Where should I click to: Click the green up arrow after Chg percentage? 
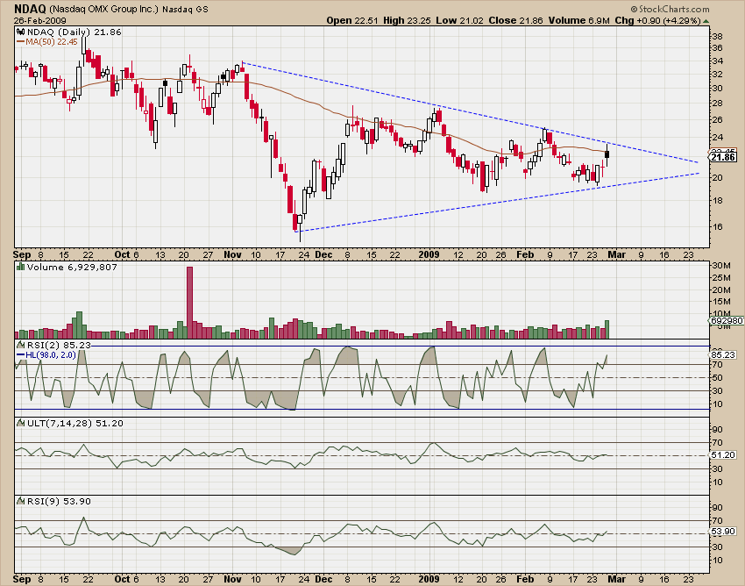tap(706, 21)
